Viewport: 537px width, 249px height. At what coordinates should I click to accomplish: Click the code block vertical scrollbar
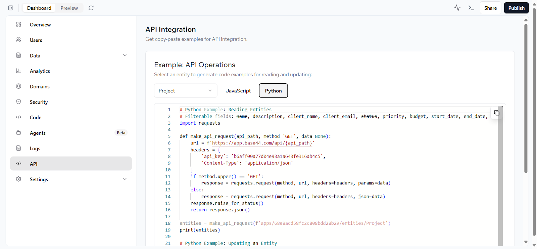click(500, 176)
